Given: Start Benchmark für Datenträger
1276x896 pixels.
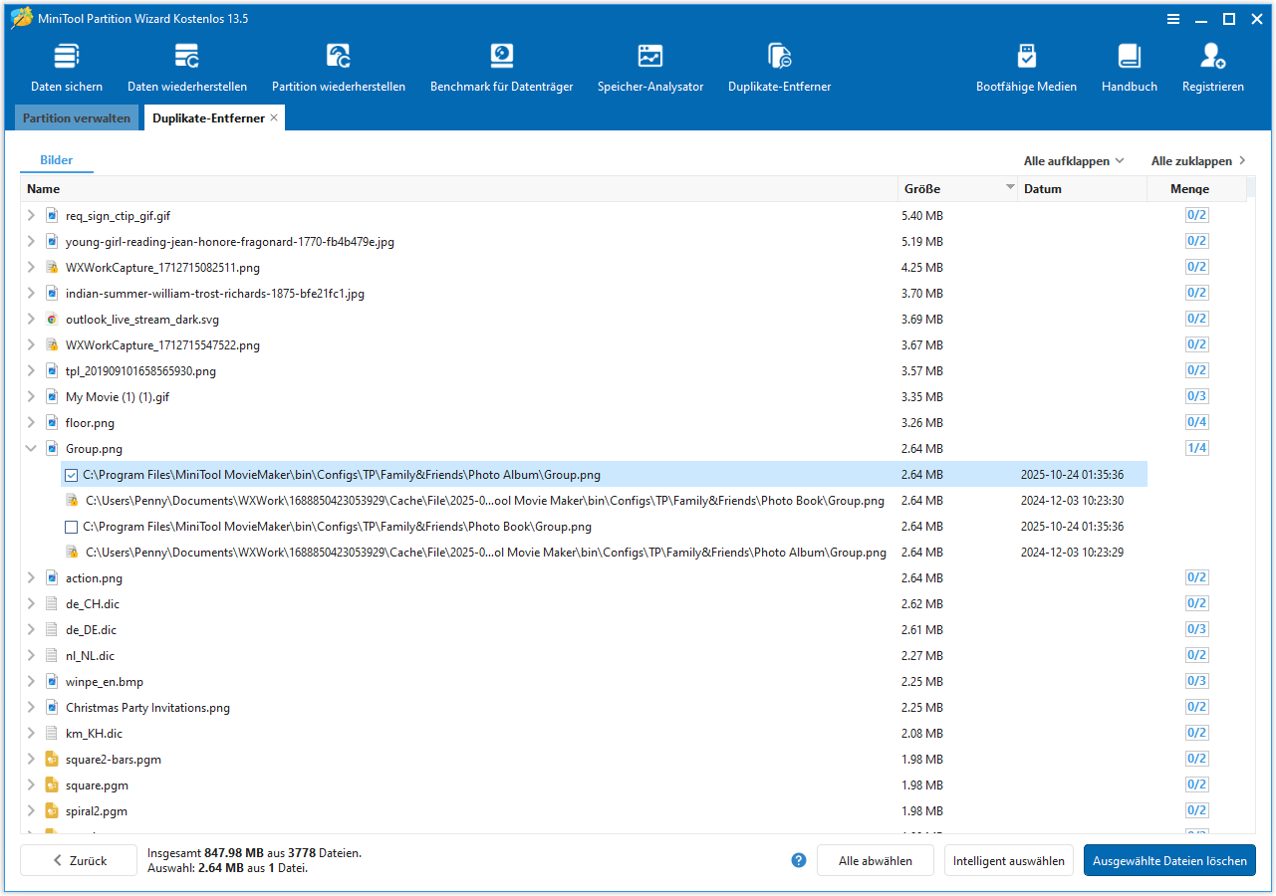Looking at the screenshot, I should 501,65.
